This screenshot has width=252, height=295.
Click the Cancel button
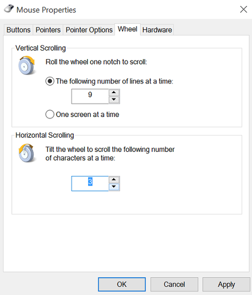174,284
